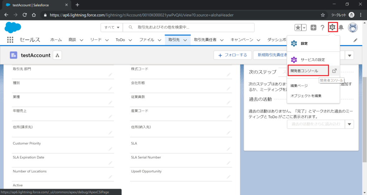Expand the favorites list dropdown arrow
The image size is (367, 195).
pyautogui.click(x=304, y=28)
